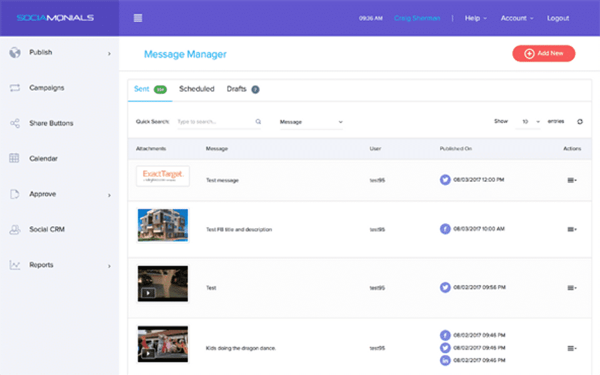Image resolution: width=600 pixels, height=375 pixels.
Task: Click the Craig Sherman user link
Action: 417,18
